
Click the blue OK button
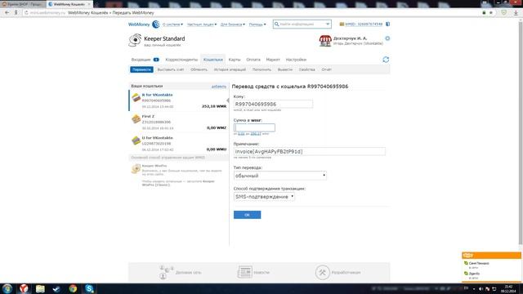pos(247,215)
